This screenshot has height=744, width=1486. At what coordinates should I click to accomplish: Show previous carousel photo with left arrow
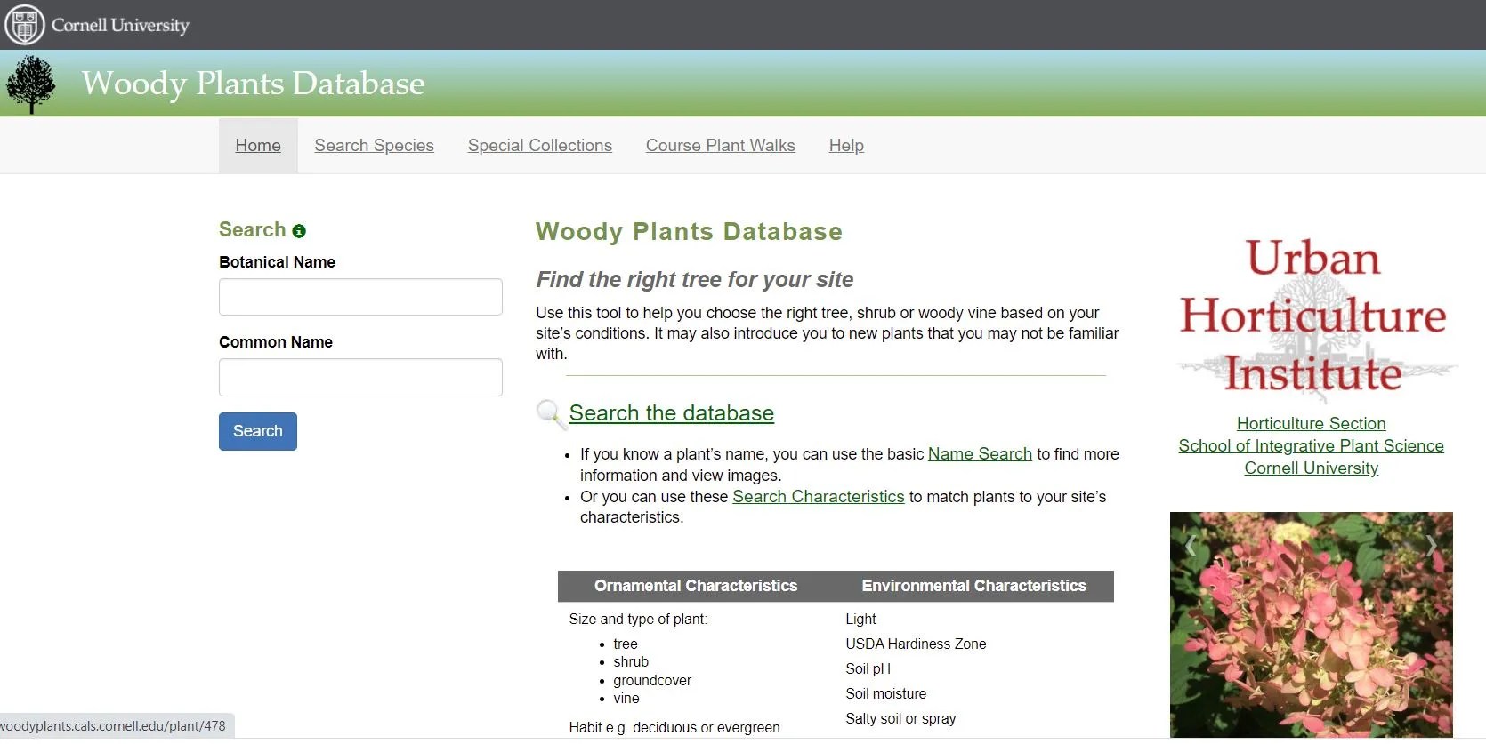point(1191,545)
